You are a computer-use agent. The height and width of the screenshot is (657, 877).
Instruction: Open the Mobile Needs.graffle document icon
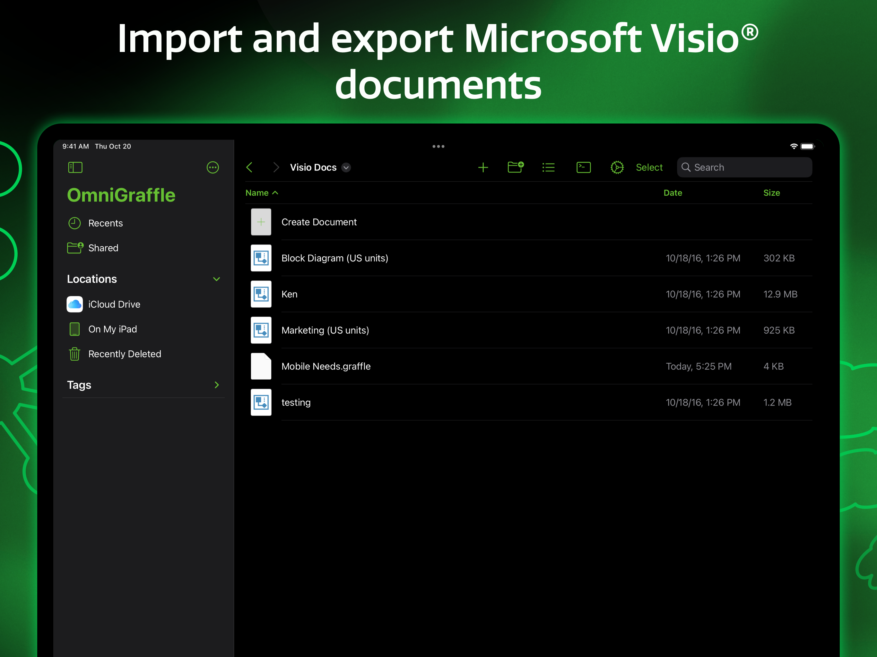261,366
